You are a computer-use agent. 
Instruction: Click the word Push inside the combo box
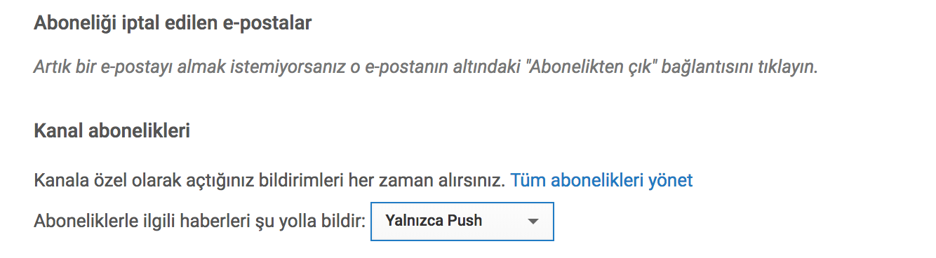tap(464, 221)
